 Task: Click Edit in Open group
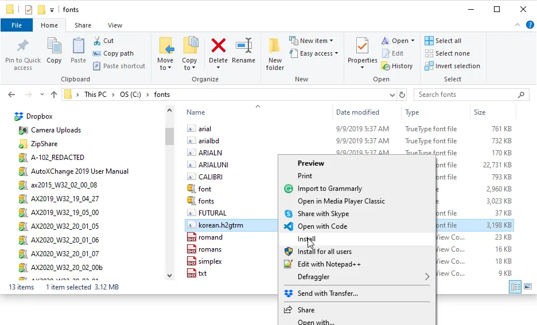(392, 53)
